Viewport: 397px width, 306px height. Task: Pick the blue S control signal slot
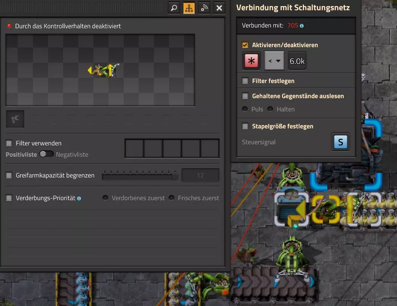(341, 142)
